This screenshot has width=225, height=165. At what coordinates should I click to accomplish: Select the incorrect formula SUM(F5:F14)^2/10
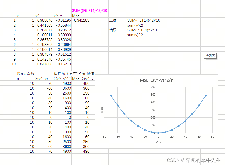click(143, 30)
